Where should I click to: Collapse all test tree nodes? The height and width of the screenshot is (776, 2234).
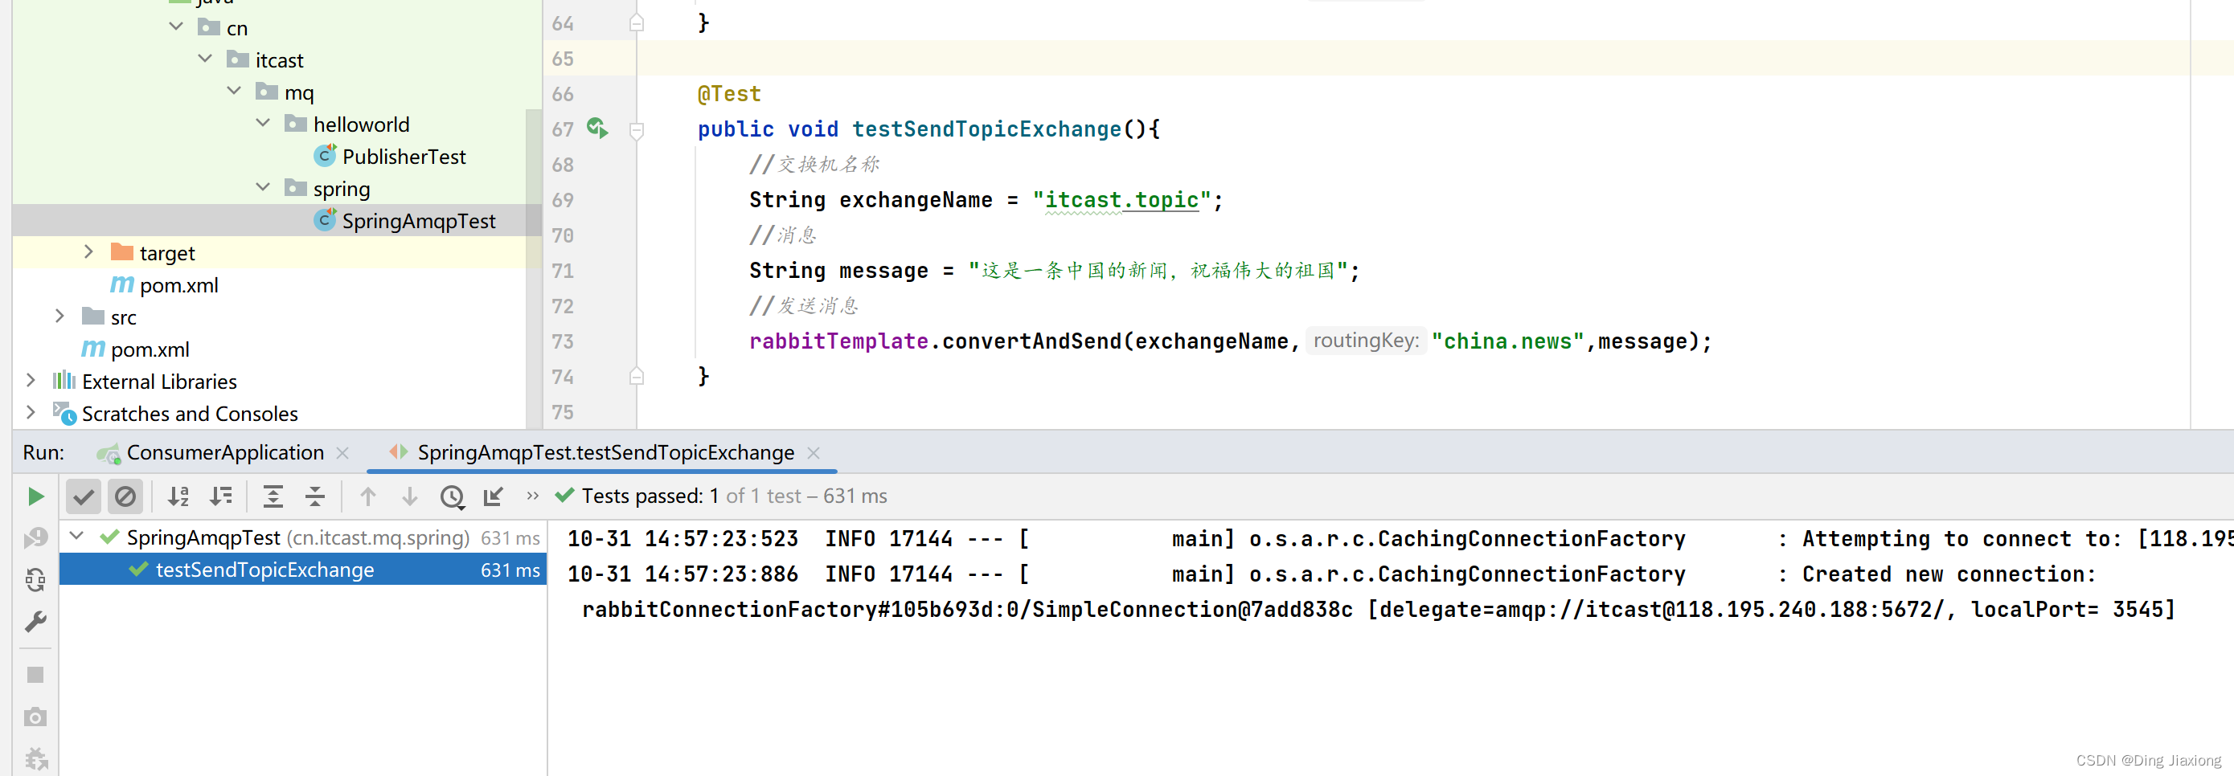coord(315,496)
